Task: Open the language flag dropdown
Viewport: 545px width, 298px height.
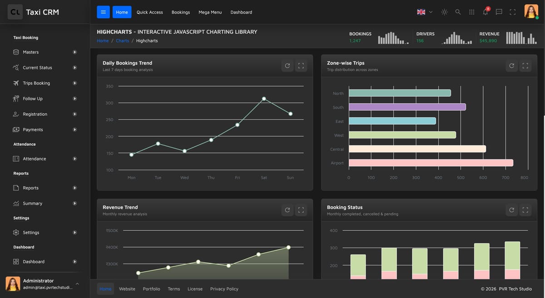Action: [x=425, y=12]
